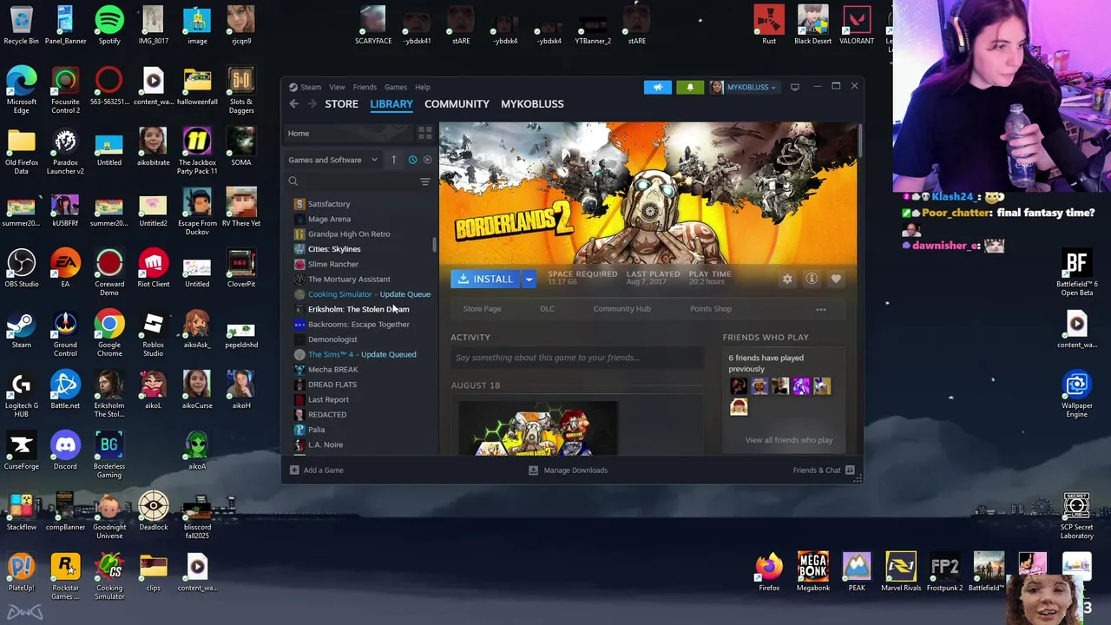Open Battle.net desktop icon
1111x625 pixels.
(x=65, y=390)
